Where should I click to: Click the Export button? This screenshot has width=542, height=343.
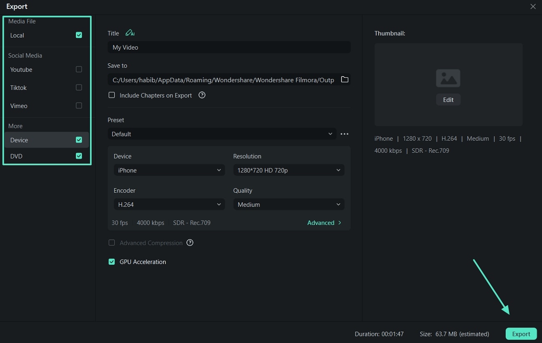point(521,334)
